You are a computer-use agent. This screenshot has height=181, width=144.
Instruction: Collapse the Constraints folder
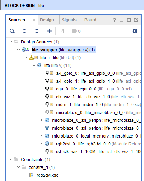pos(11,159)
